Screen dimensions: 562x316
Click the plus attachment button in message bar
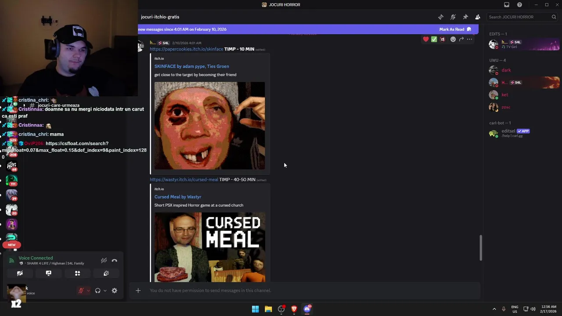tap(138, 291)
